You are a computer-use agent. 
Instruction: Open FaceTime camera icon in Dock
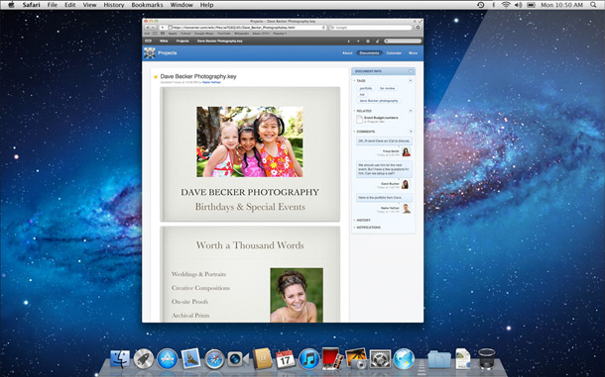coord(238,359)
